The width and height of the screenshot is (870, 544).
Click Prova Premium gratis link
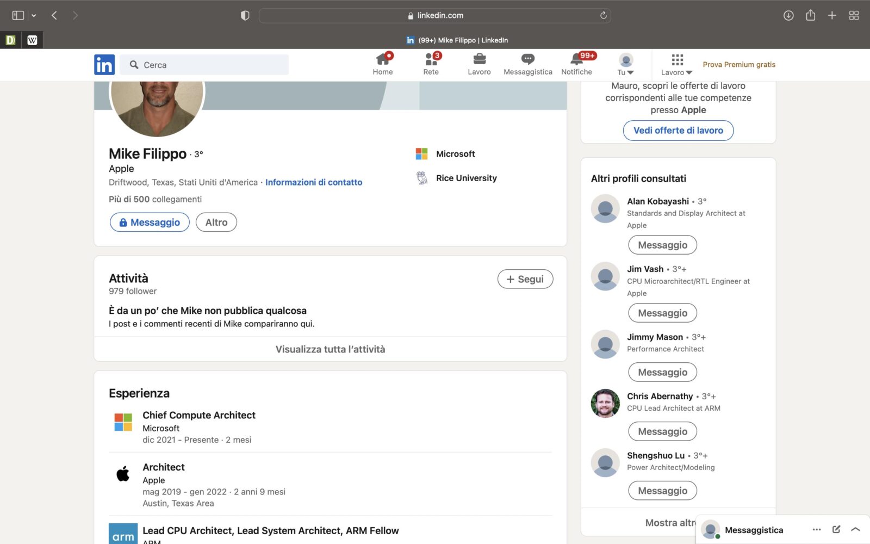coord(739,64)
